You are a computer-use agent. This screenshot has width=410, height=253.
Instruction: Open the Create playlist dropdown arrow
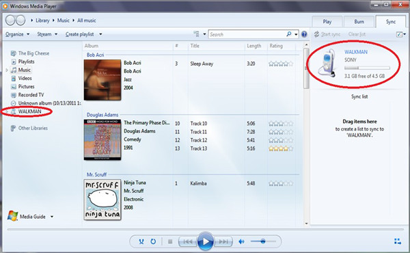(x=100, y=34)
